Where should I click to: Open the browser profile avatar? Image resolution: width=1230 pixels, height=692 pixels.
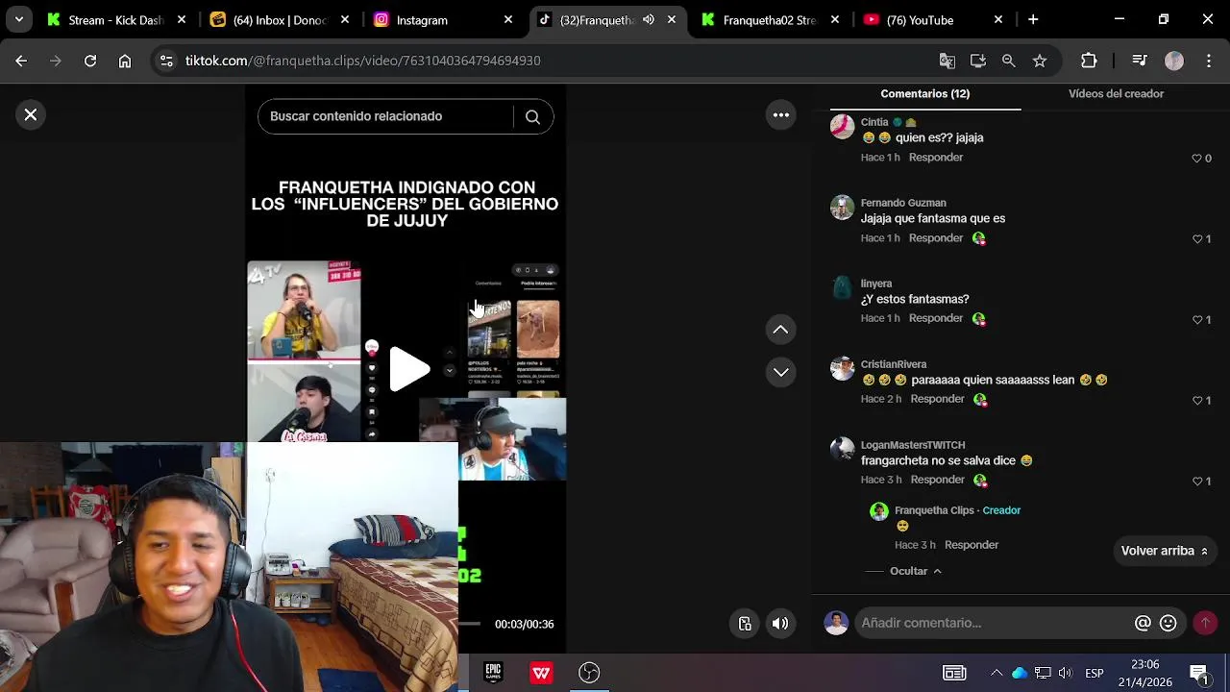click(x=1174, y=61)
